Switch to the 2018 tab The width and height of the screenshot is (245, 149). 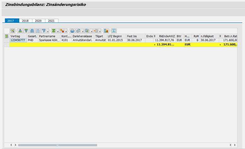click(x=25, y=21)
